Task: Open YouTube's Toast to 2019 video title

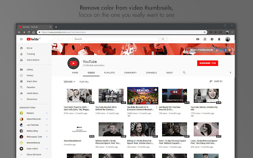Action: click(x=77, y=108)
